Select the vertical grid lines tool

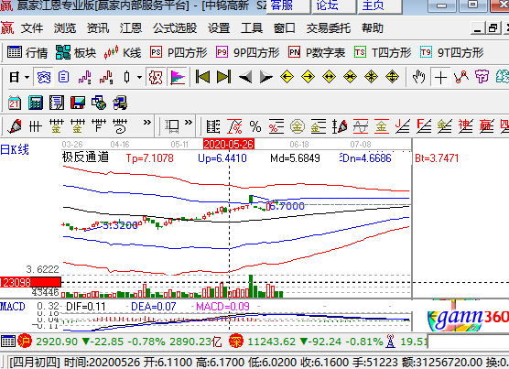tap(36, 126)
